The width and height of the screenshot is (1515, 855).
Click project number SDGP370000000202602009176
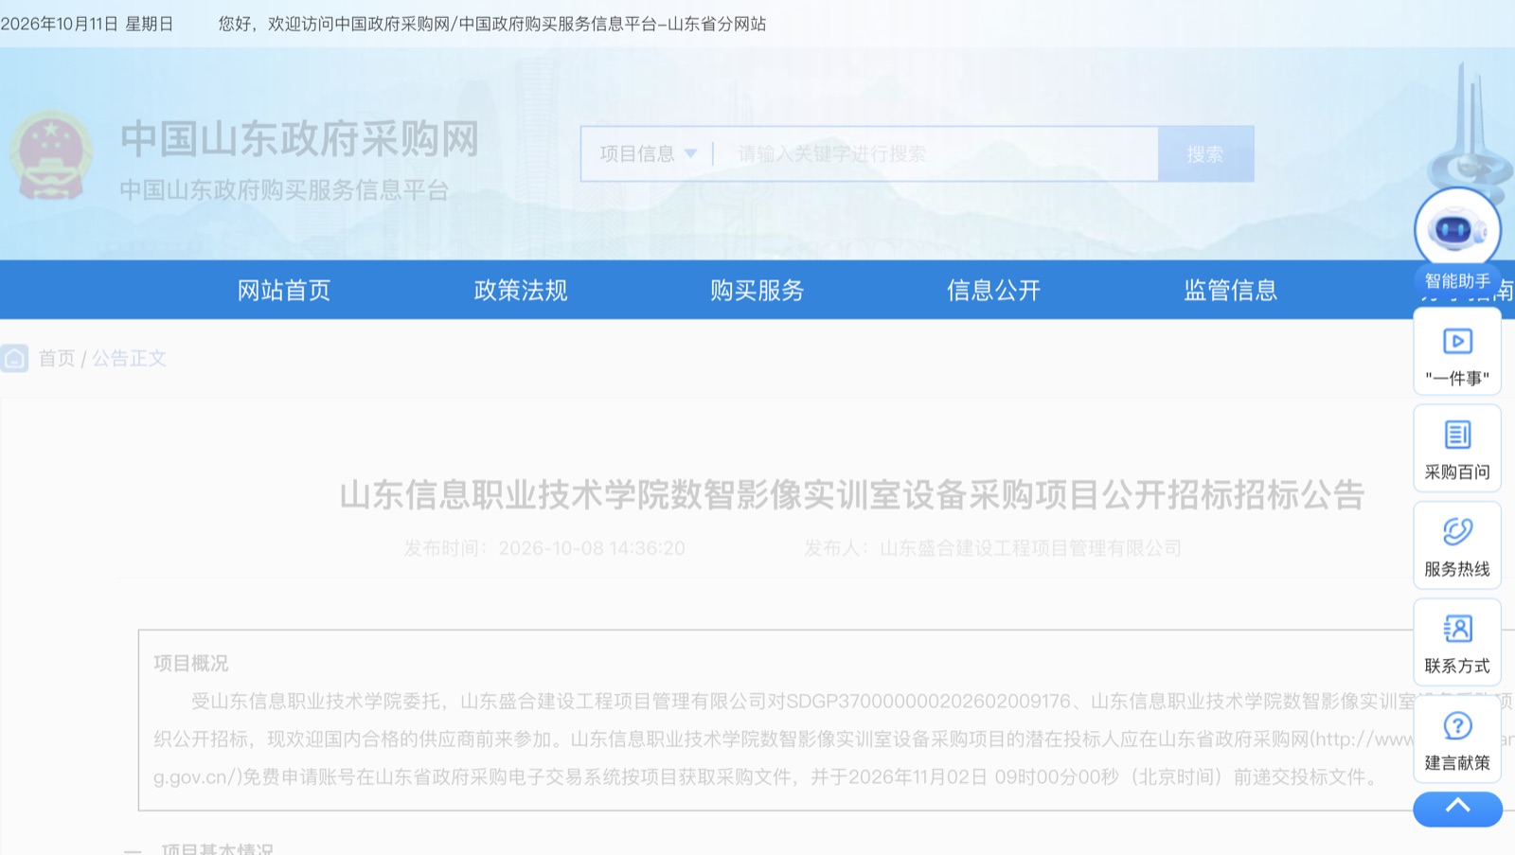pos(929,702)
